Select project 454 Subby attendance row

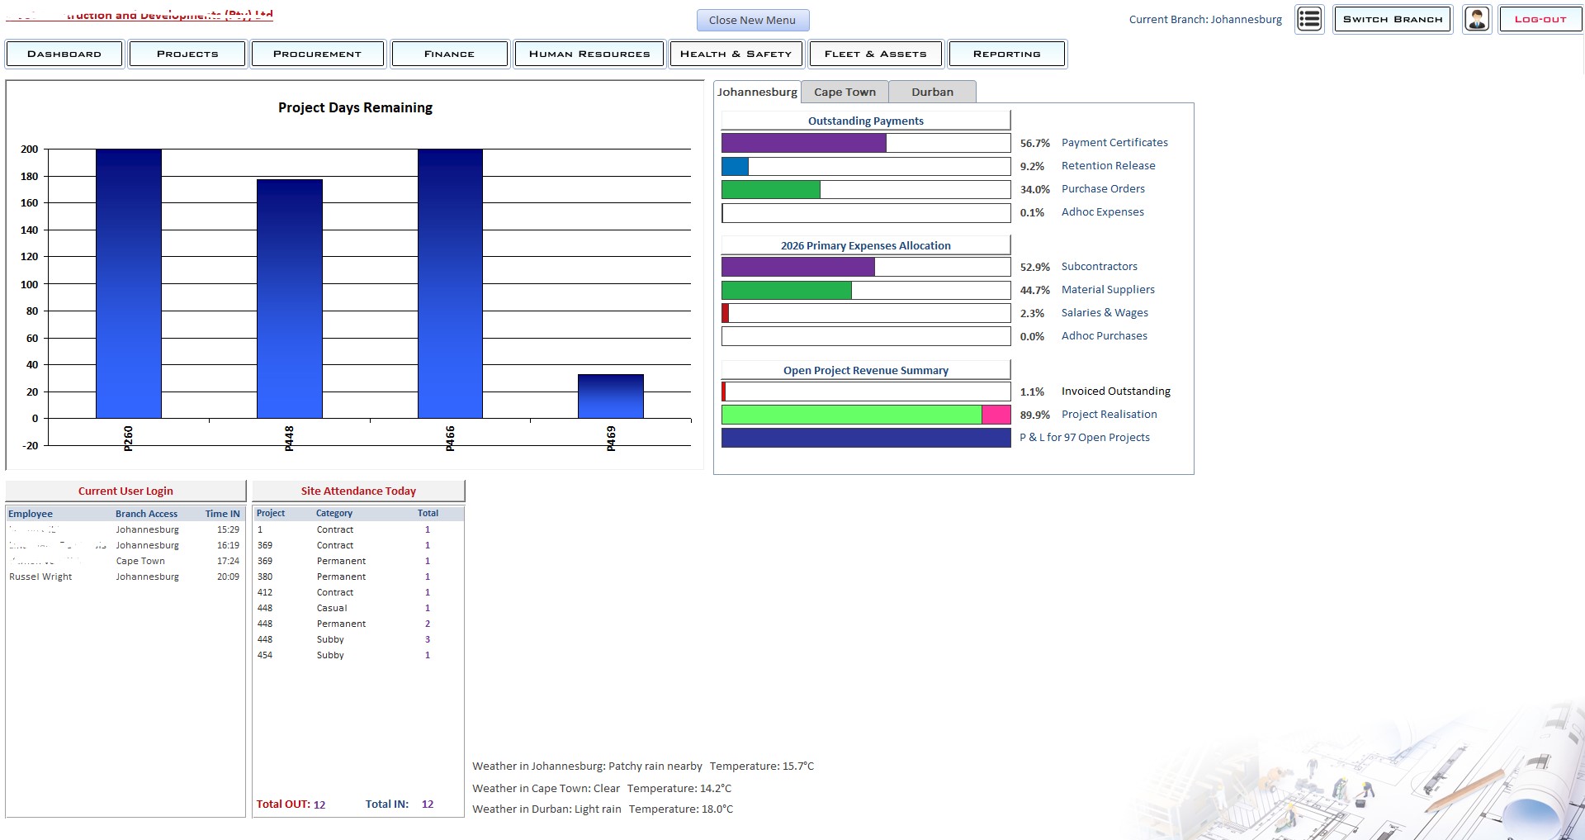(358, 655)
